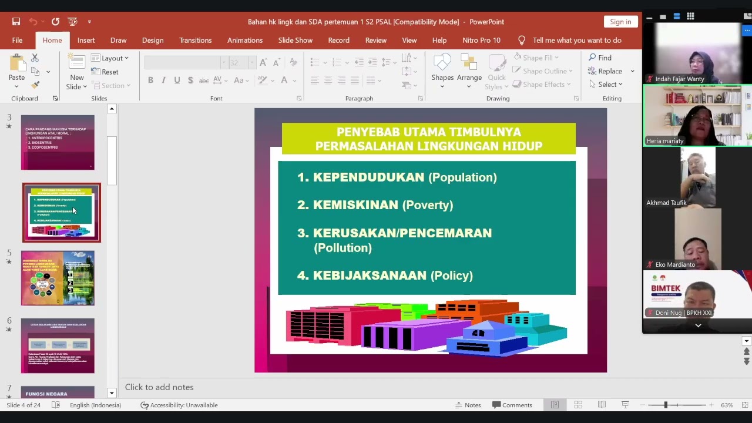The height and width of the screenshot is (423, 752).
Task: Open the Layout dropdown
Action: point(110,58)
